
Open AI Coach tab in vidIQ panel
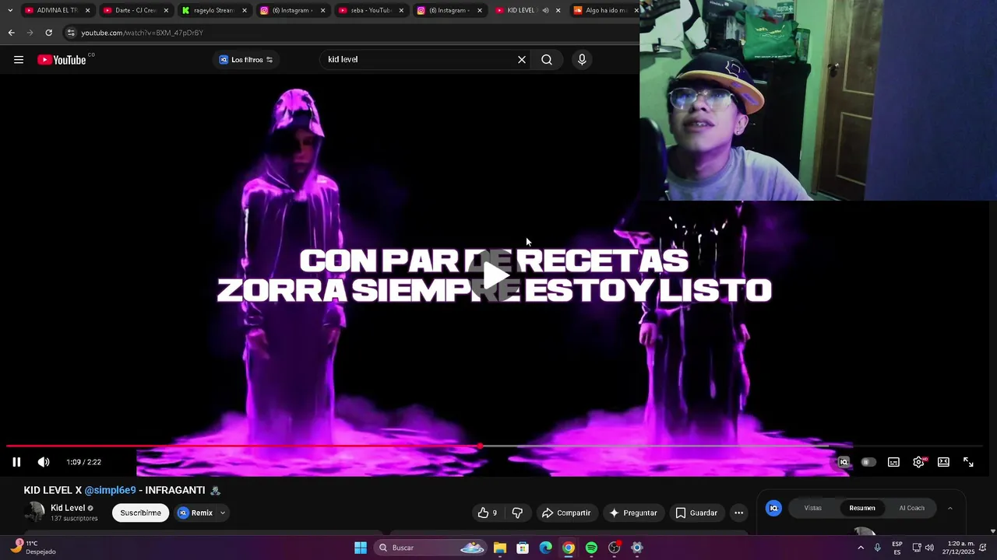[911, 508]
